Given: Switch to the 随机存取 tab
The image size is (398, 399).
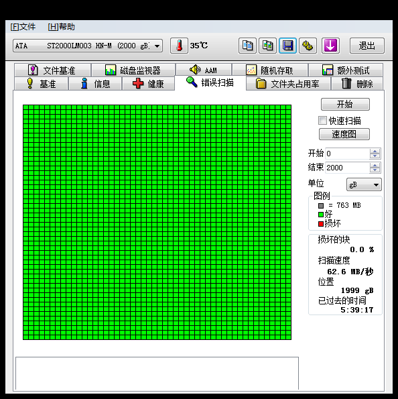Looking at the screenshot, I should (x=270, y=70).
